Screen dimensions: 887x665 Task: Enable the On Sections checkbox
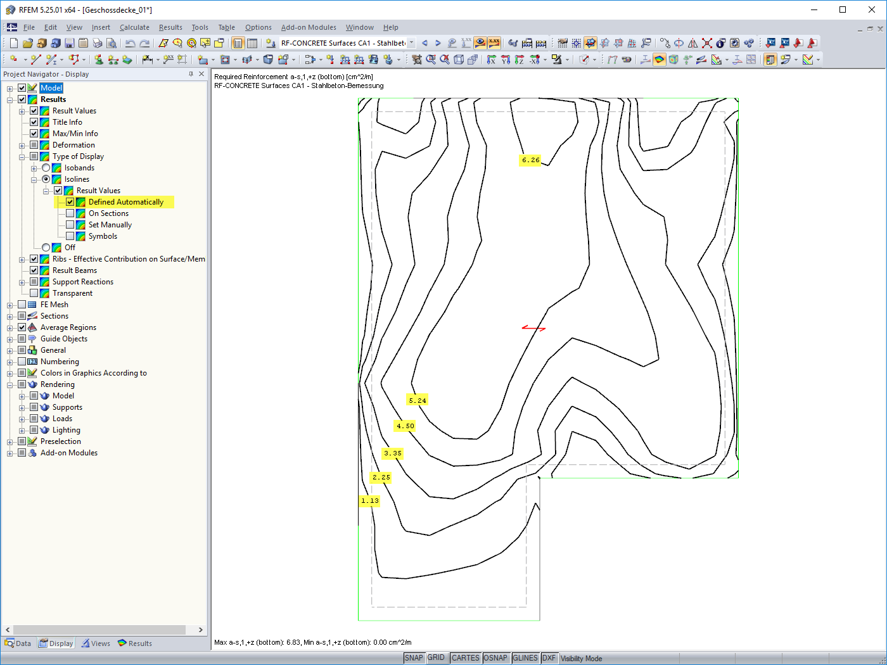point(70,213)
